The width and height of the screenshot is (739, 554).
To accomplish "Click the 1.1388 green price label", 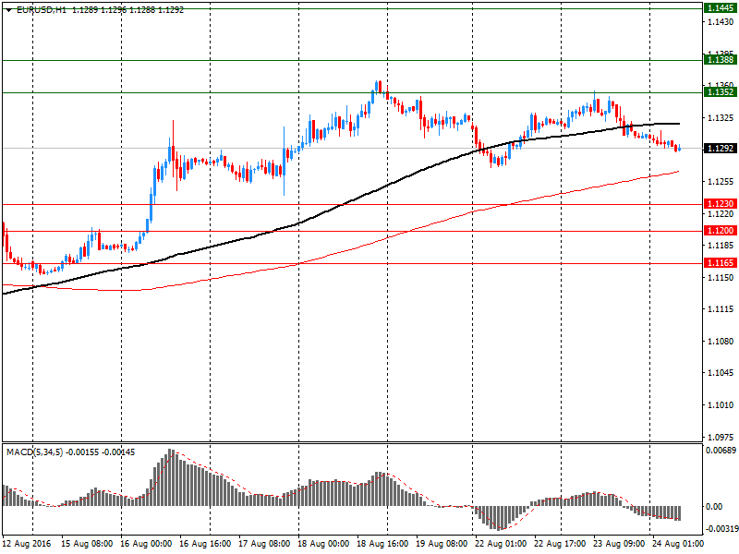I will pyautogui.click(x=721, y=60).
